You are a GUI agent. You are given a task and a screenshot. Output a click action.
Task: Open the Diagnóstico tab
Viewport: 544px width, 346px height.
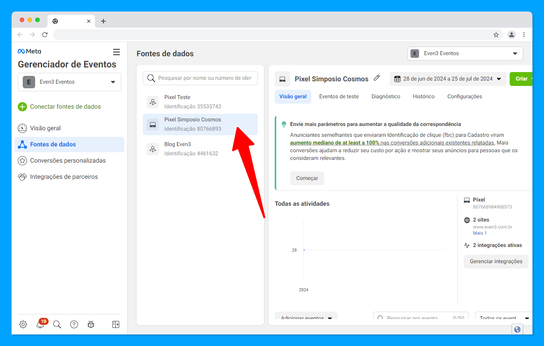point(386,97)
